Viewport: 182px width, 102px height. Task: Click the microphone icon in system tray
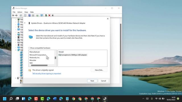[152, 99]
